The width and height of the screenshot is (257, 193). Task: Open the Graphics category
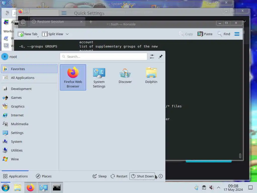point(29,106)
